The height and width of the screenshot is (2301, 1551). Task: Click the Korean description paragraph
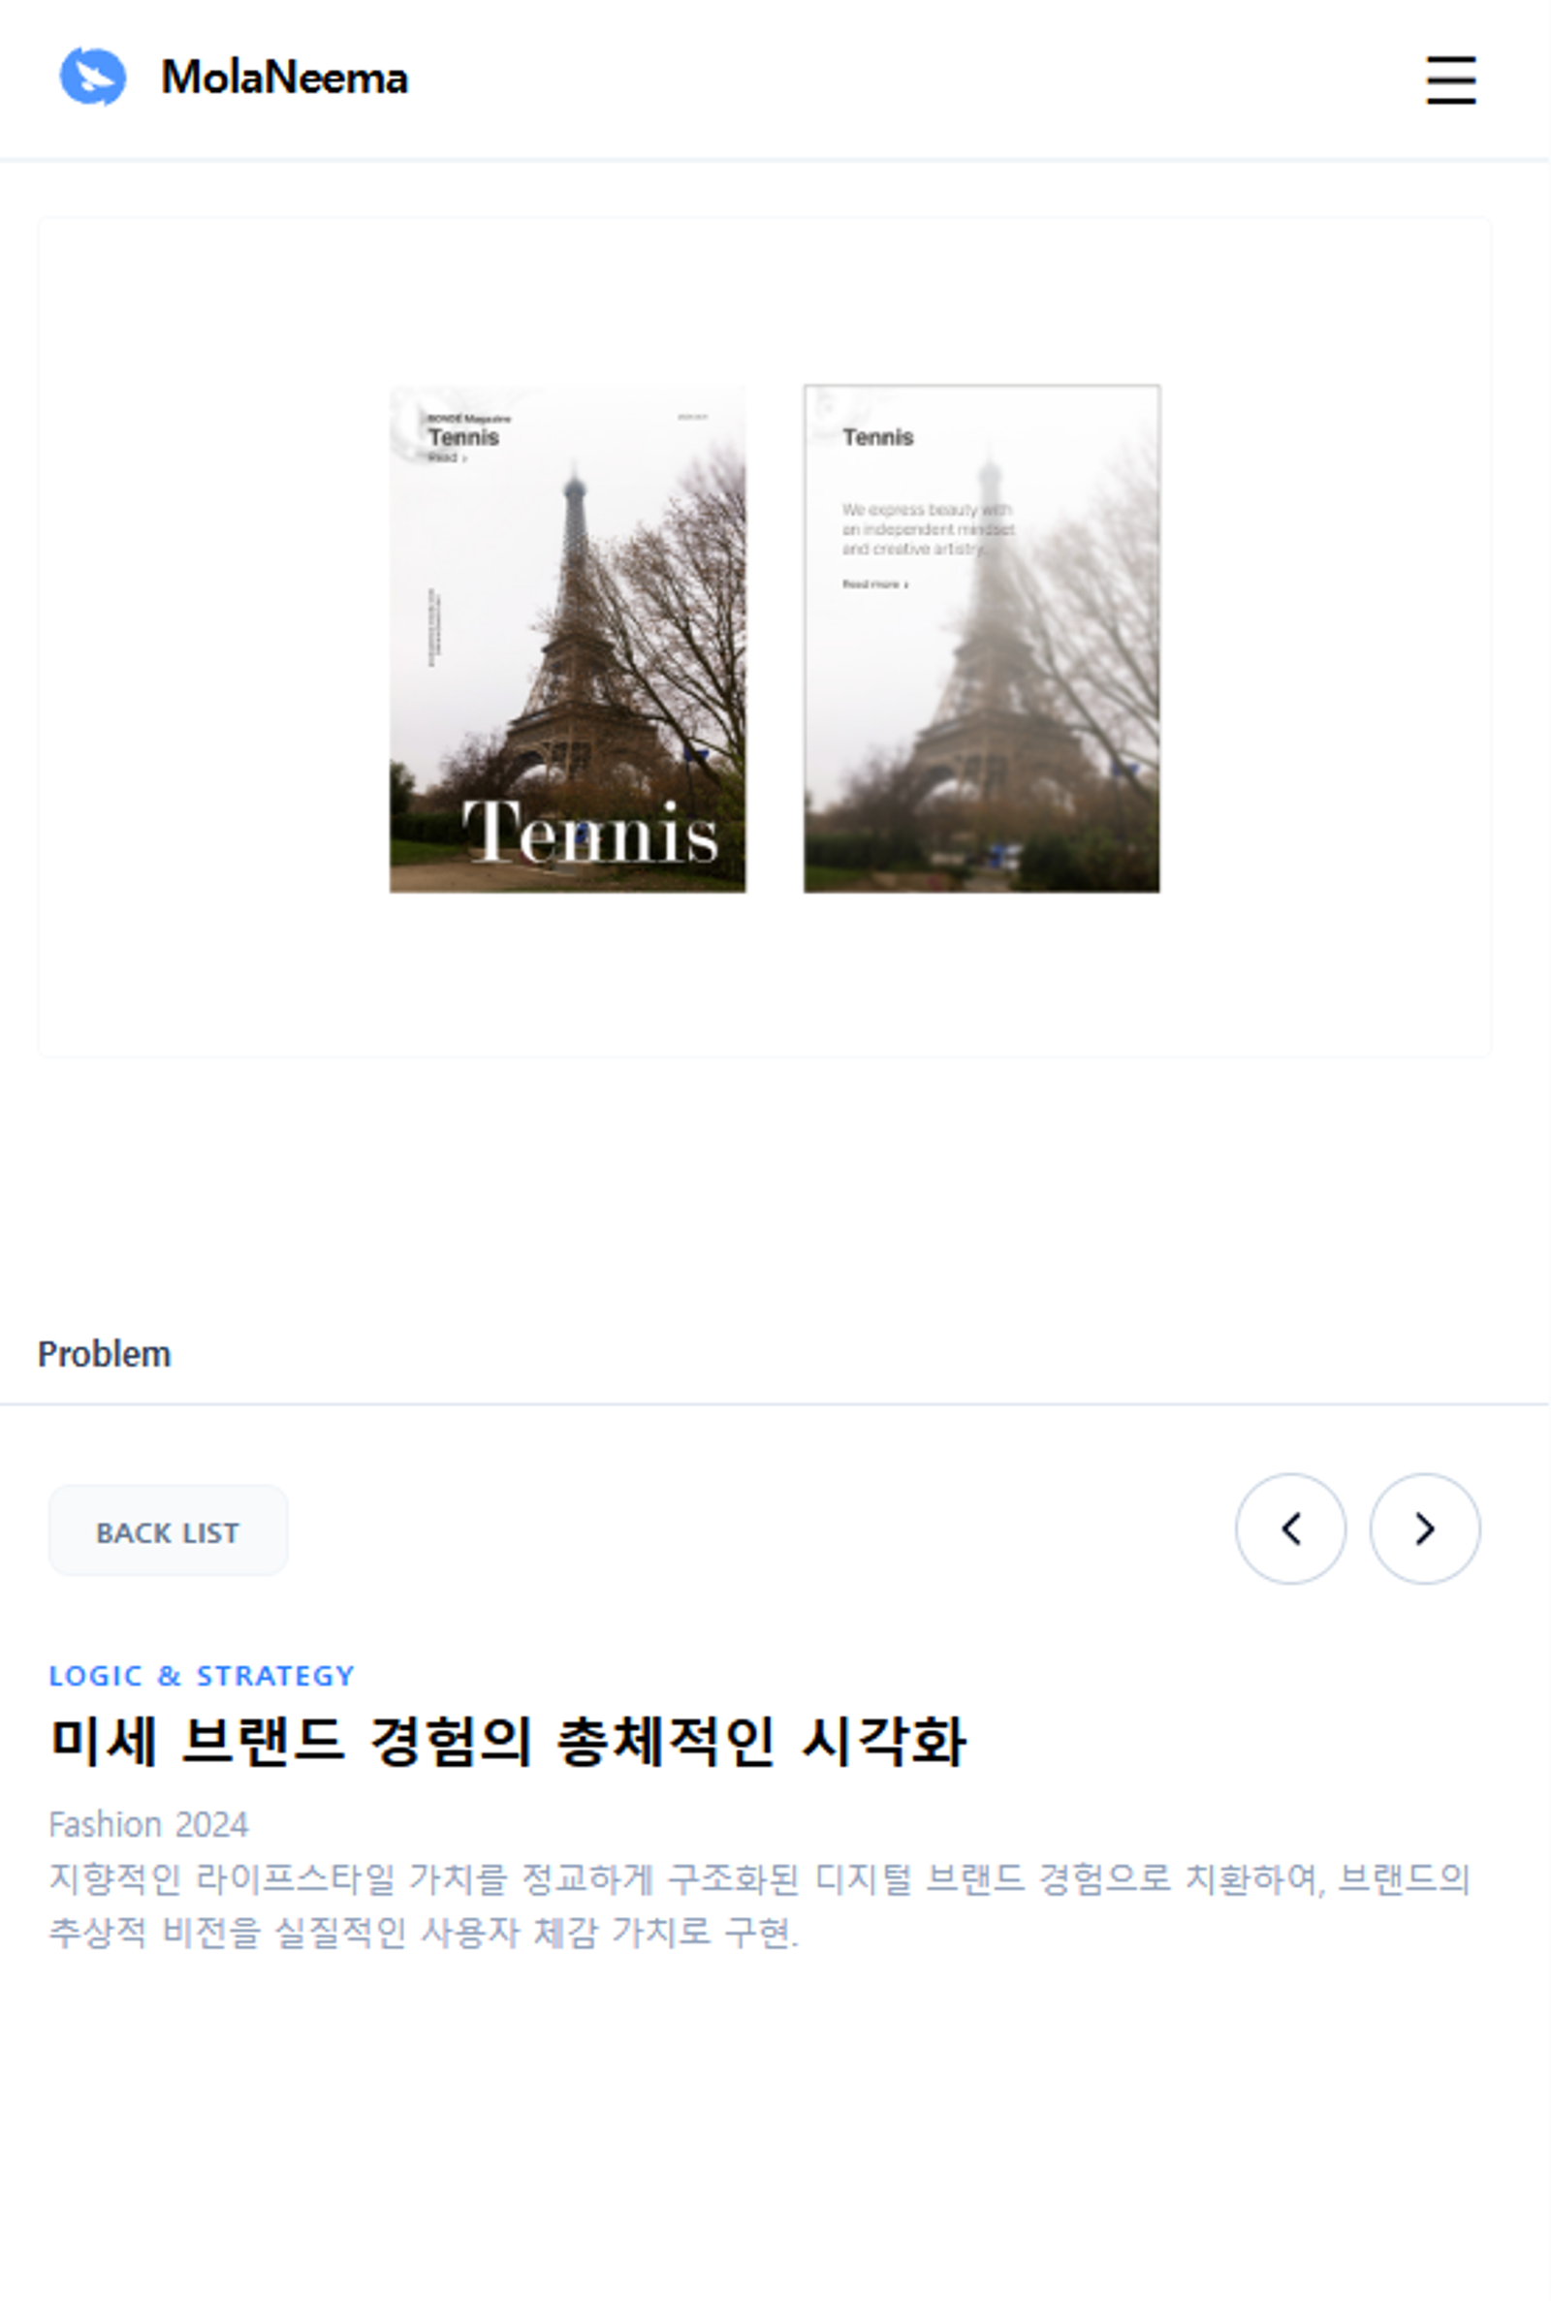click(760, 1905)
